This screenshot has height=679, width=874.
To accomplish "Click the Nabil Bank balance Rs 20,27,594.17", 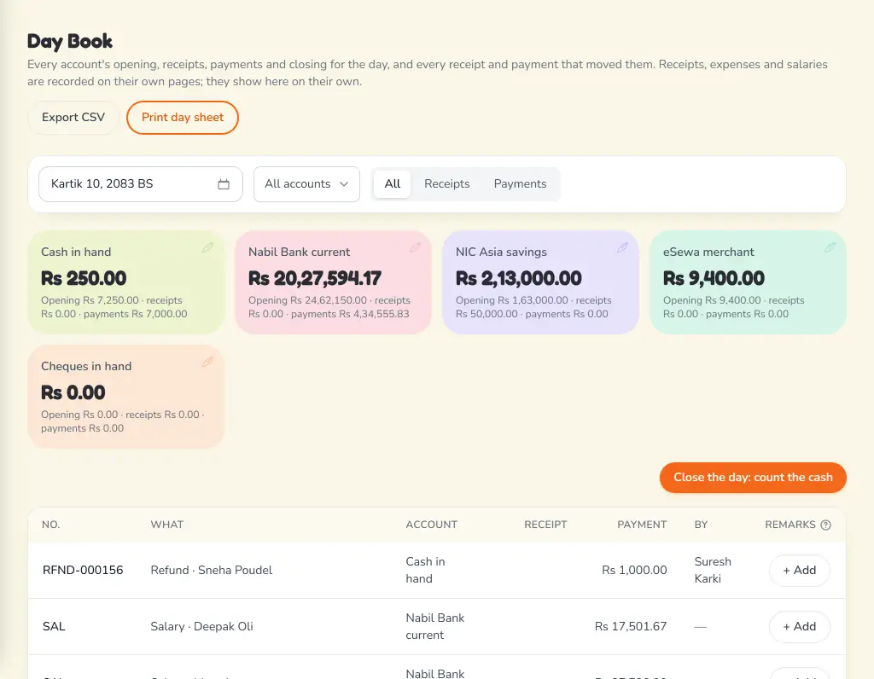I will point(315,278).
